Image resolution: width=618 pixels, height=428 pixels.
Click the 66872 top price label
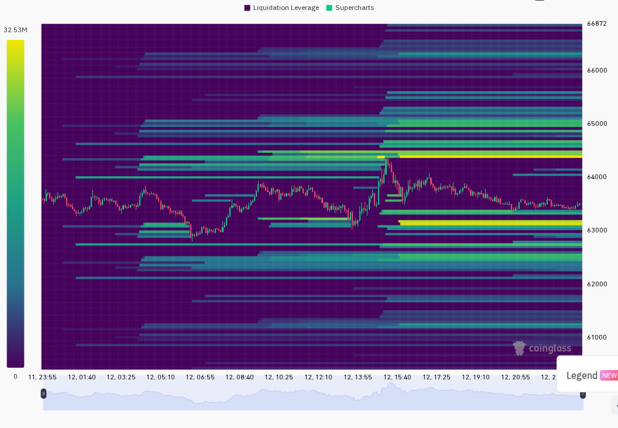pyautogui.click(x=597, y=23)
